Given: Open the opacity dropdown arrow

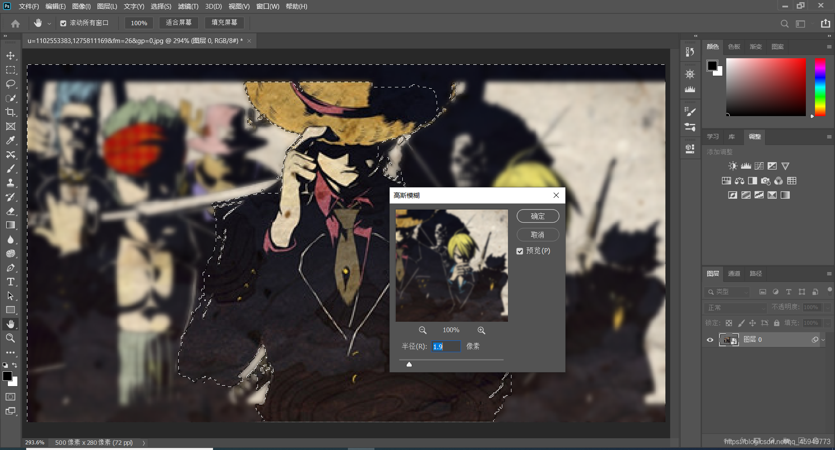Looking at the screenshot, I should (828, 307).
